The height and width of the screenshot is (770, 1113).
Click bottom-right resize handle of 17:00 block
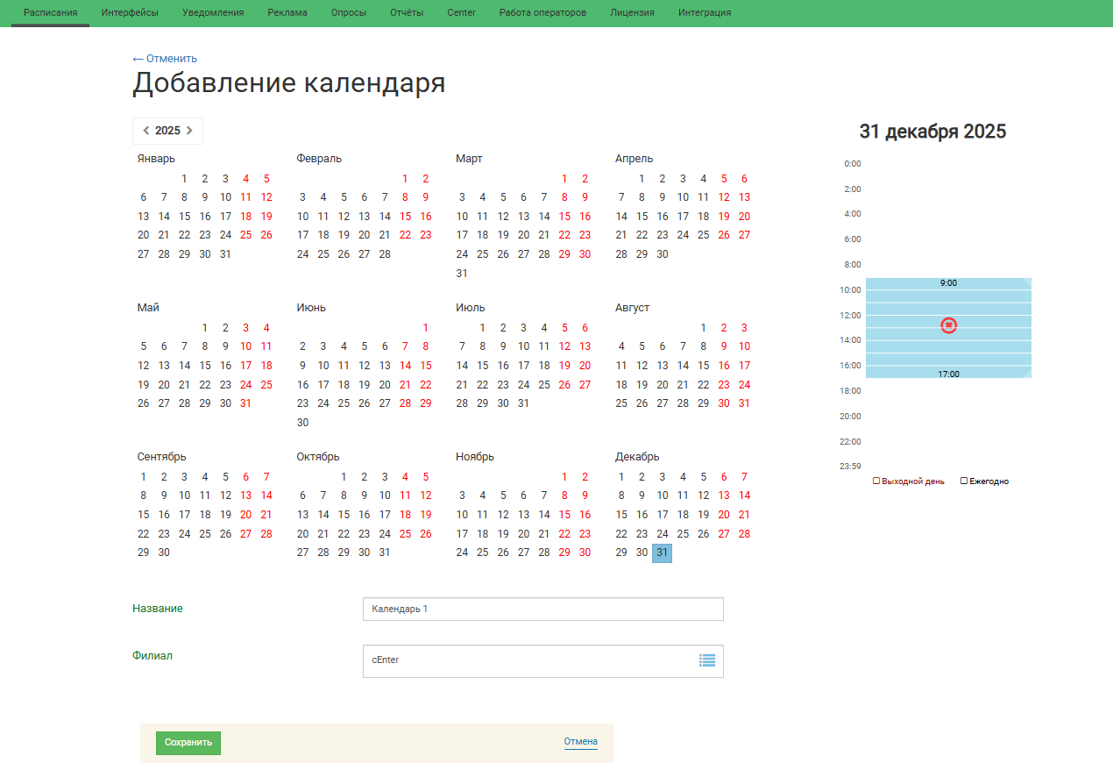pyautogui.click(x=1027, y=374)
